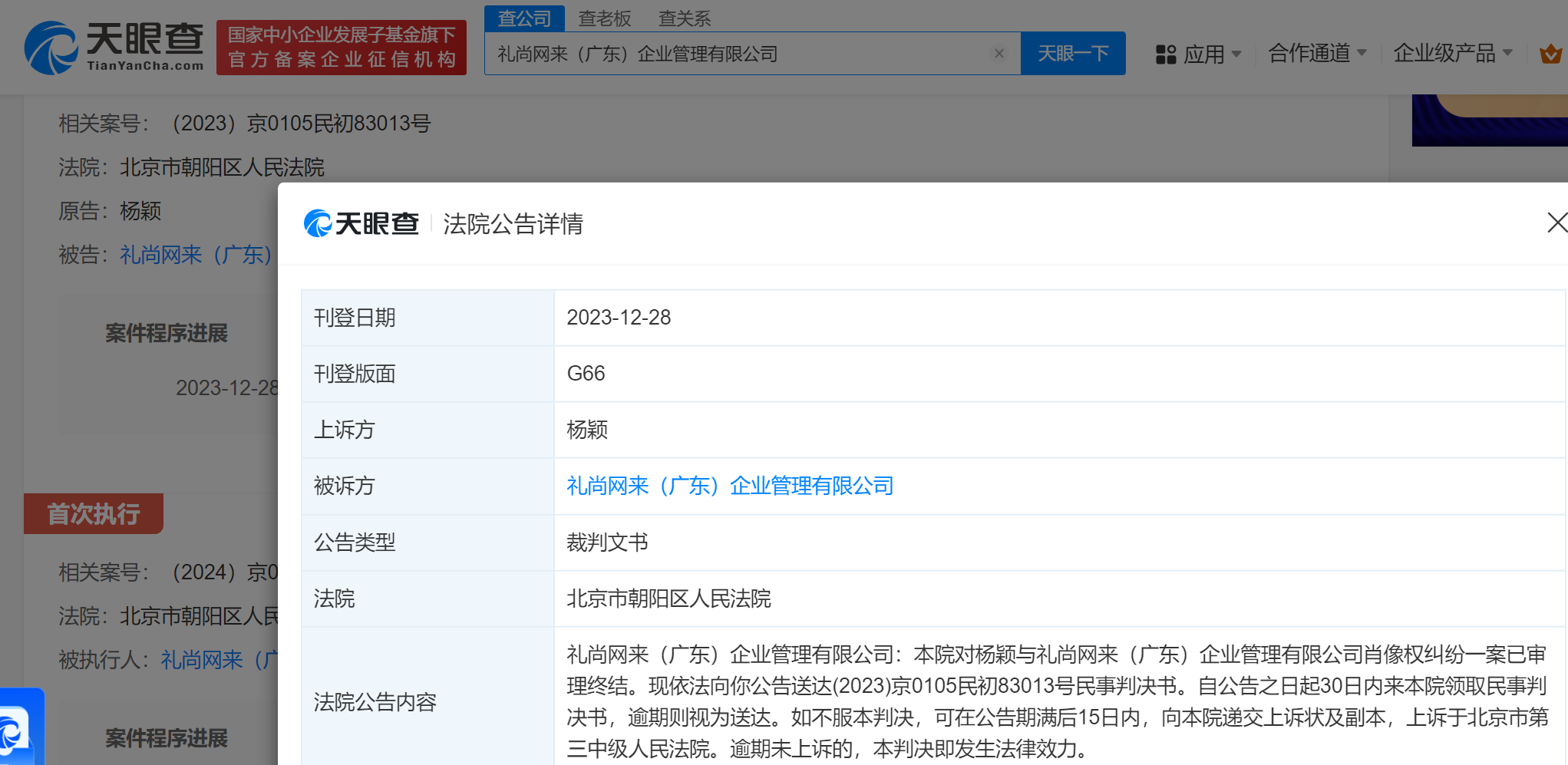Click the crown VIP icon
Image resolution: width=1568 pixels, height=765 pixels.
[1550, 54]
